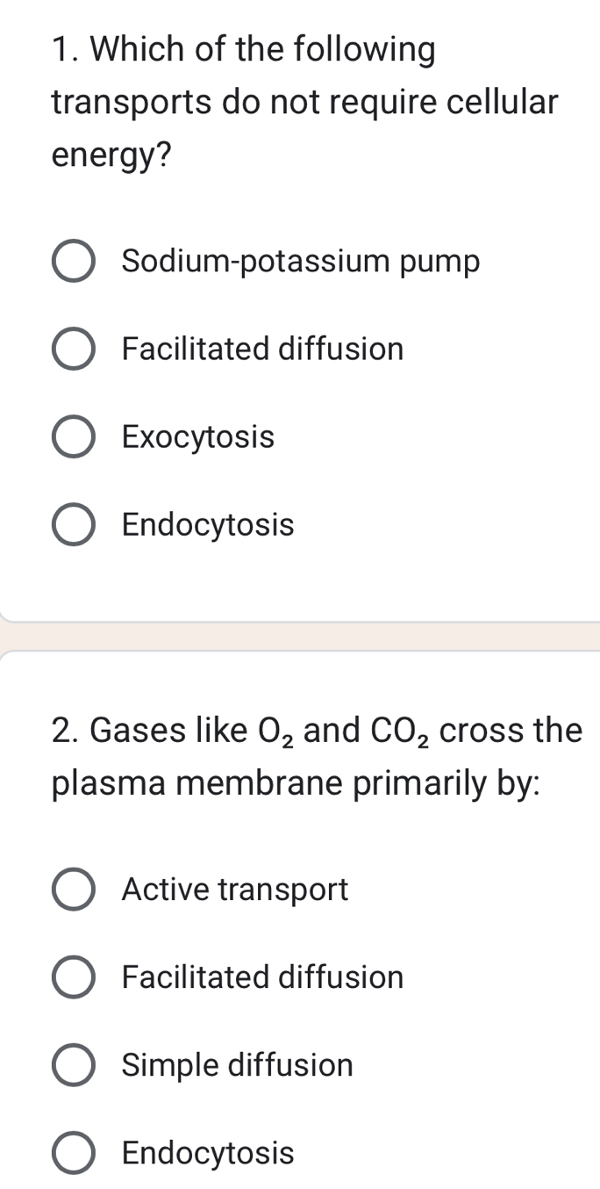600x1189 pixels.
Task: Choose the Exocytosis answer
Action: click(75, 436)
